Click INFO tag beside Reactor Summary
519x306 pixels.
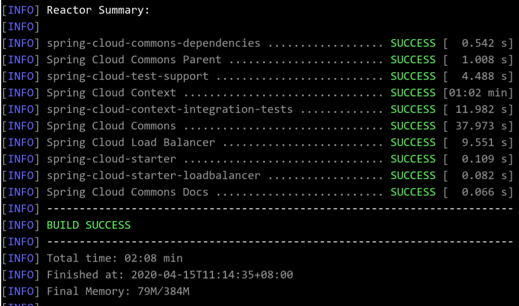(x=21, y=10)
